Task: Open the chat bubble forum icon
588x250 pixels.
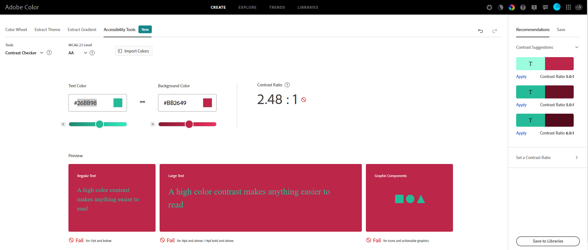Action: tap(545, 7)
